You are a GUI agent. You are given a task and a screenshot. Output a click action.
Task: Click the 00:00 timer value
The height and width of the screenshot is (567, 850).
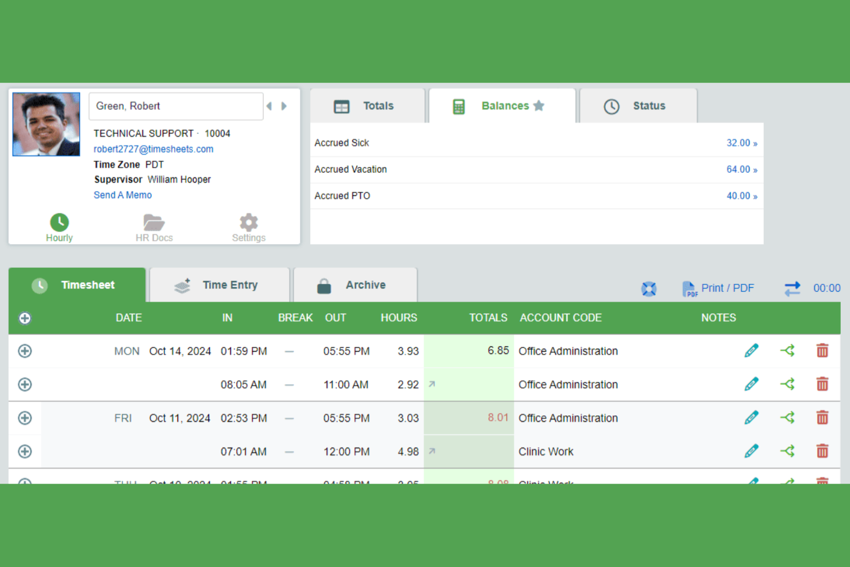point(826,288)
